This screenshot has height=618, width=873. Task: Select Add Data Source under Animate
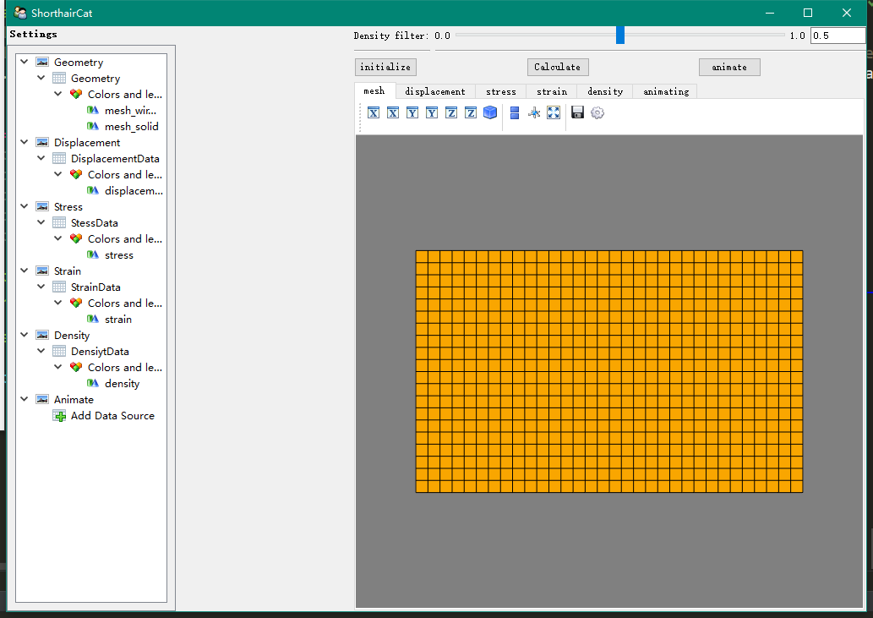[x=112, y=415]
